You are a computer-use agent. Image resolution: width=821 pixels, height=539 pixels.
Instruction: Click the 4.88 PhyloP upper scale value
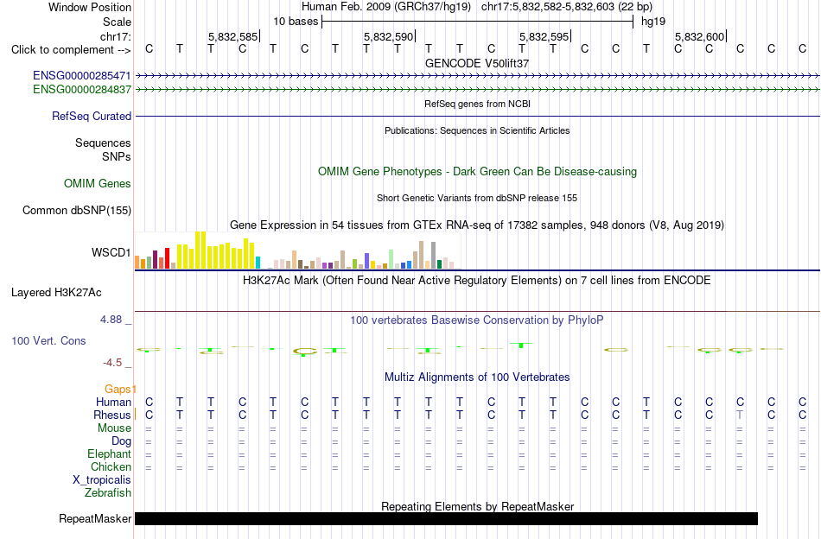[111, 320]
